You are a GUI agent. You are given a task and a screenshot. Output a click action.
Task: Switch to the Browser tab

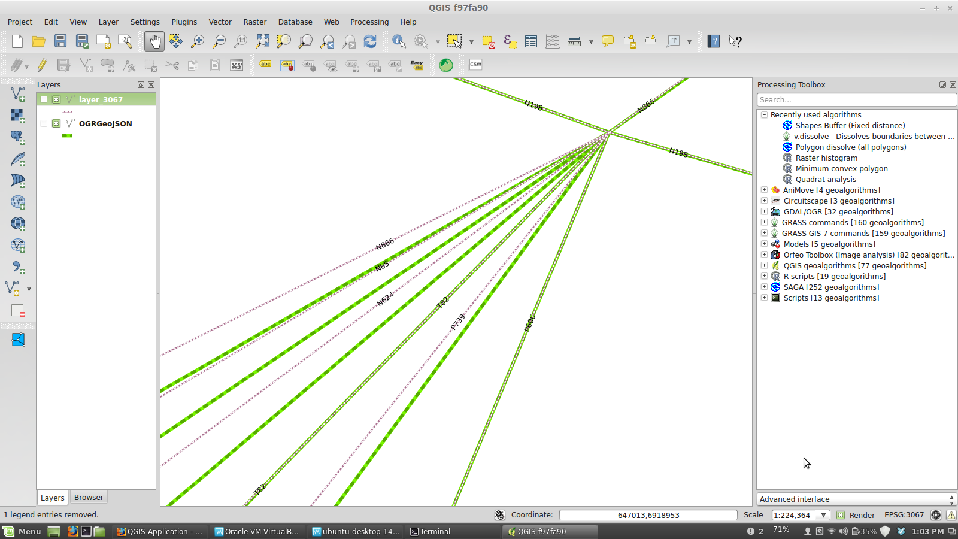click(89, 498)
